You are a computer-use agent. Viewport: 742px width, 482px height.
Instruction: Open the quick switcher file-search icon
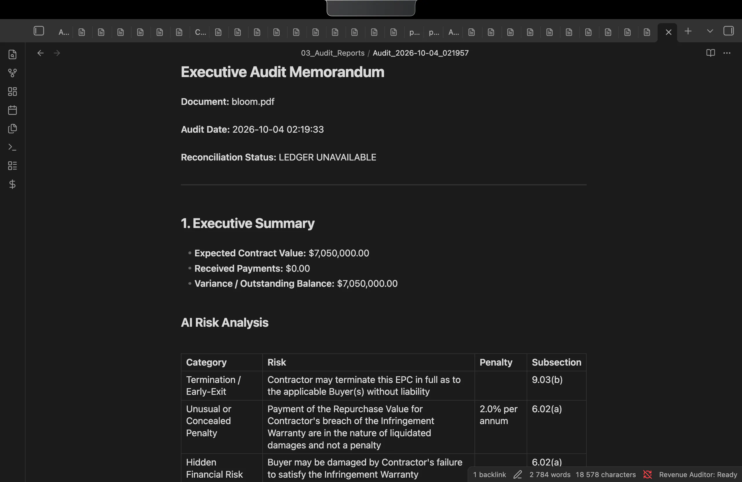(x=12, y=54)
